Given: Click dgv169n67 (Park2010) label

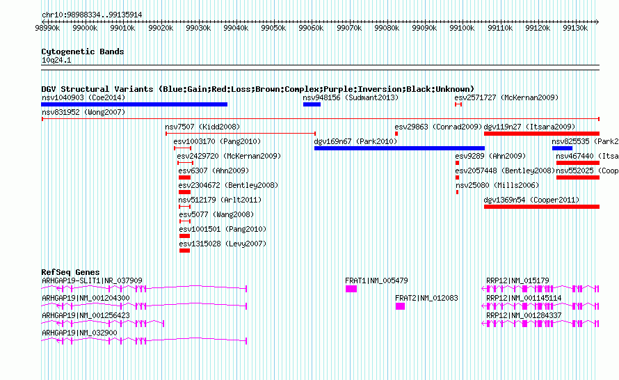Looking at the screenshot, I should [355, 141].
